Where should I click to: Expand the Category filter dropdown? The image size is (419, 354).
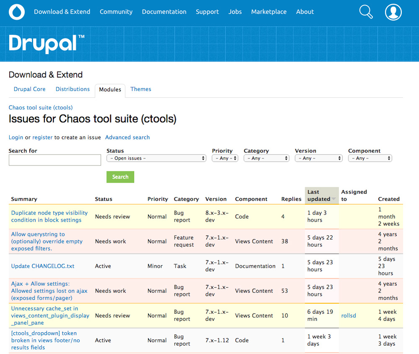[x=266, y=158]
